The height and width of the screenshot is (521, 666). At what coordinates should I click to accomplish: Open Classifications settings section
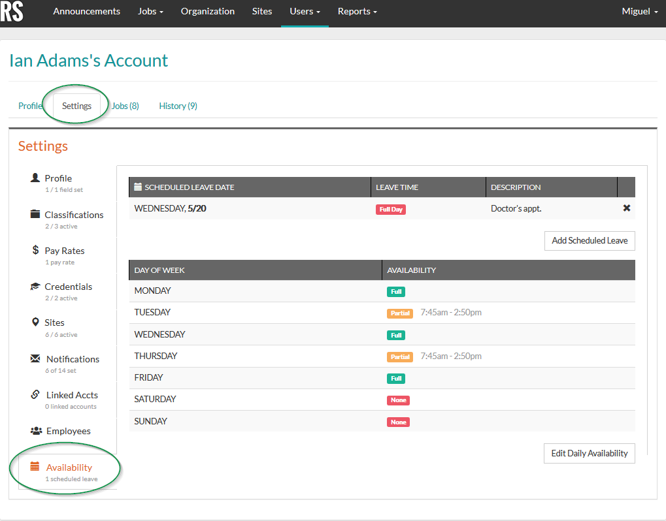click(74, 215)
